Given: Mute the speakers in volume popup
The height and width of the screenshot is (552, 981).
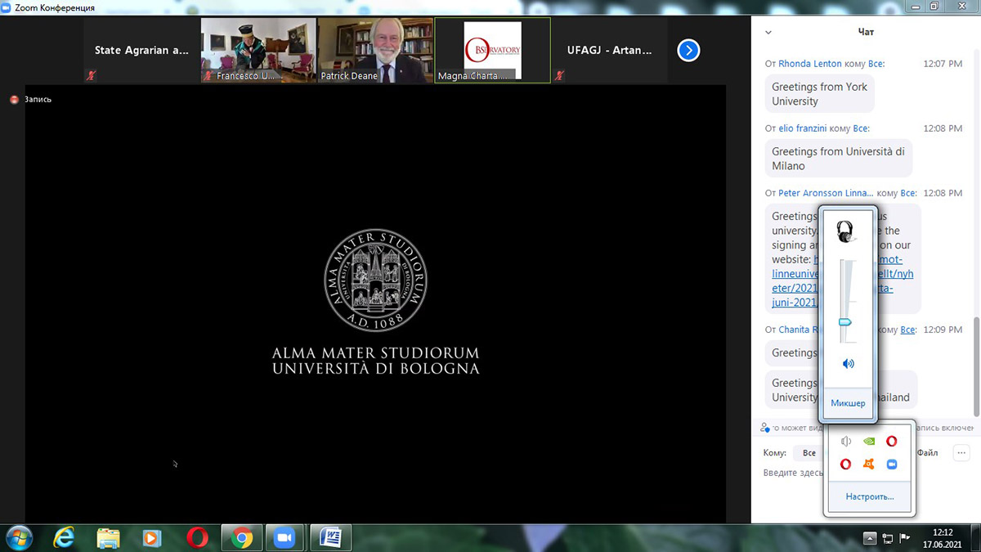Looking at the screenshot, I should [x=848, y=364].
